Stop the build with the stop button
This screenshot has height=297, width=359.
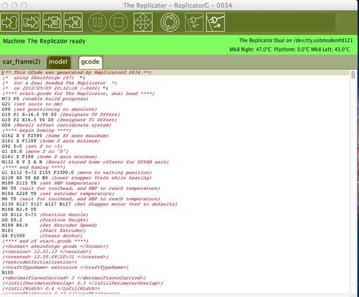point(119,22)
